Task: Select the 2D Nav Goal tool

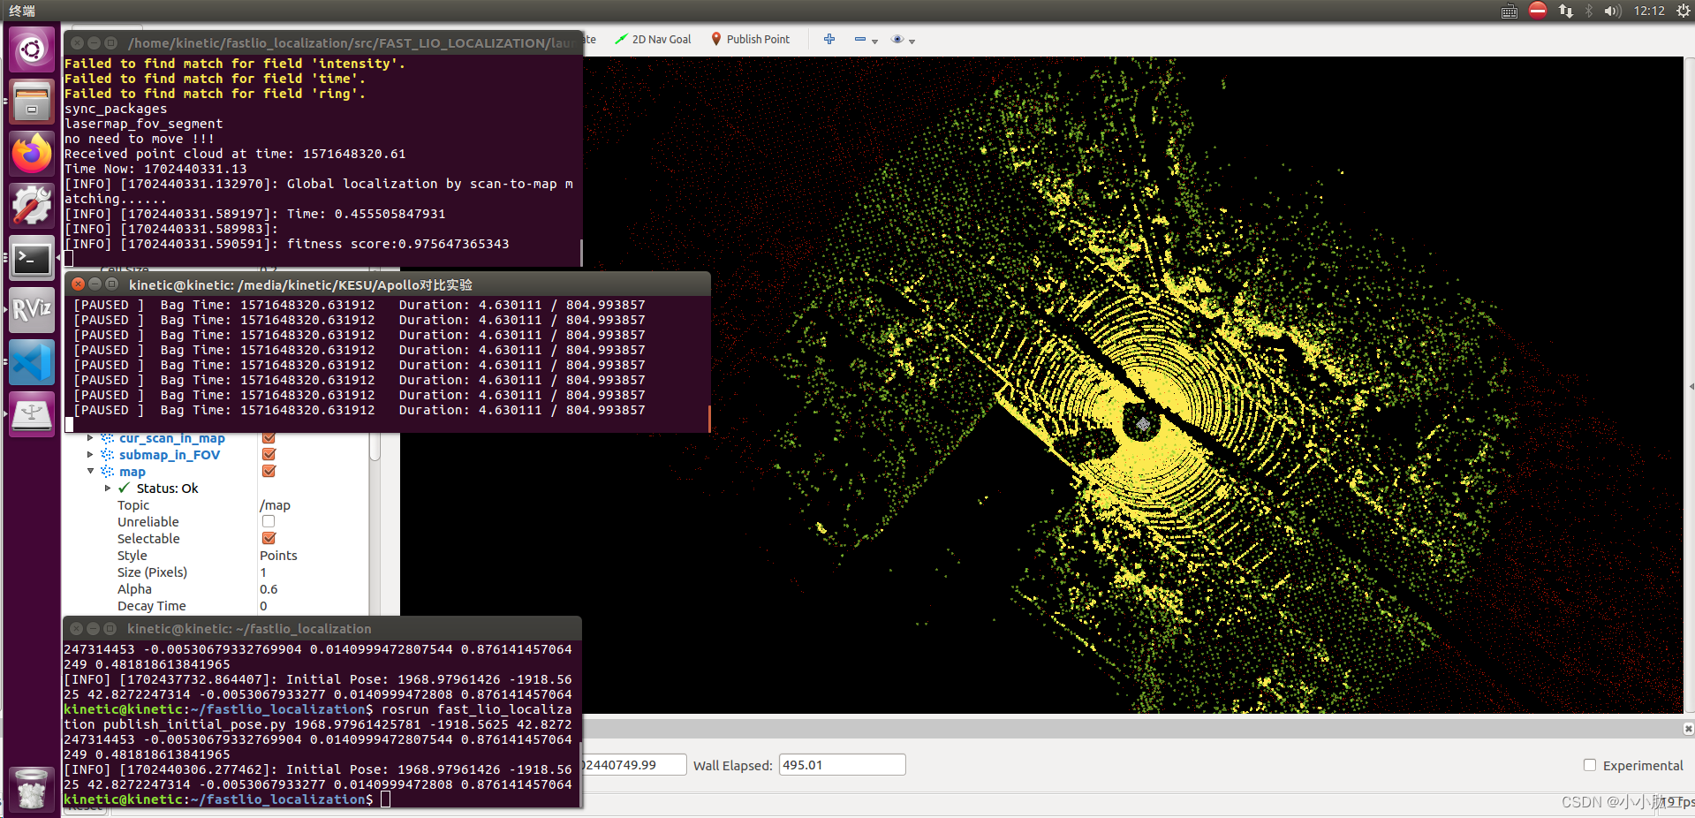Action: tap(654, 40)
